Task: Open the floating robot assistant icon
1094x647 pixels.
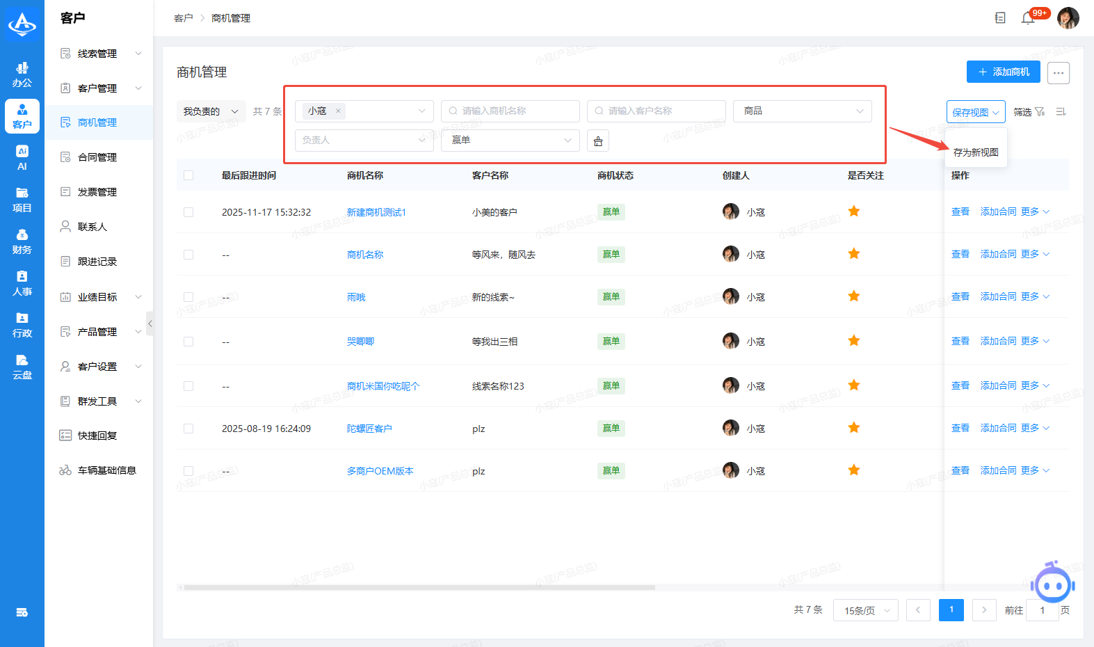Action: pos(1053,584)
